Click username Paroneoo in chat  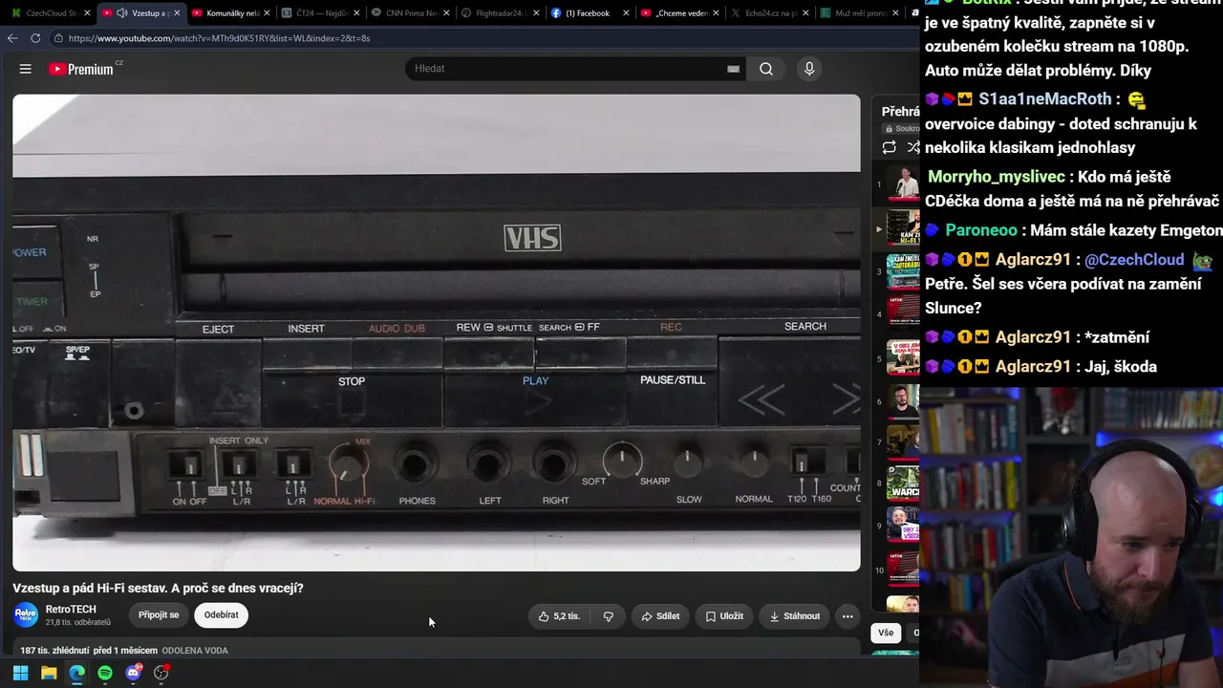[981, 230]
